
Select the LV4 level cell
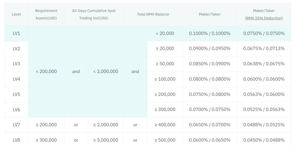point(16,79)
